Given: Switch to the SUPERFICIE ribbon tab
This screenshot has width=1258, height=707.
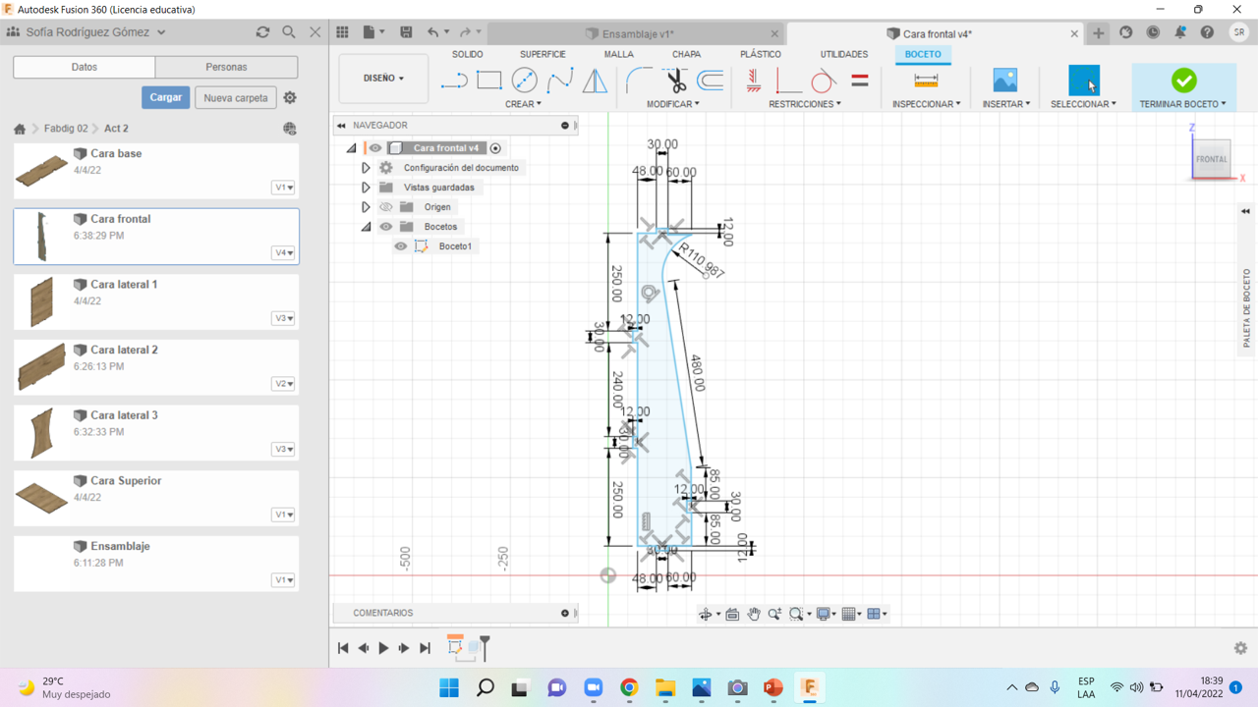Looking at the screenshot, I should pyautogui.click(x=543, y=54).
